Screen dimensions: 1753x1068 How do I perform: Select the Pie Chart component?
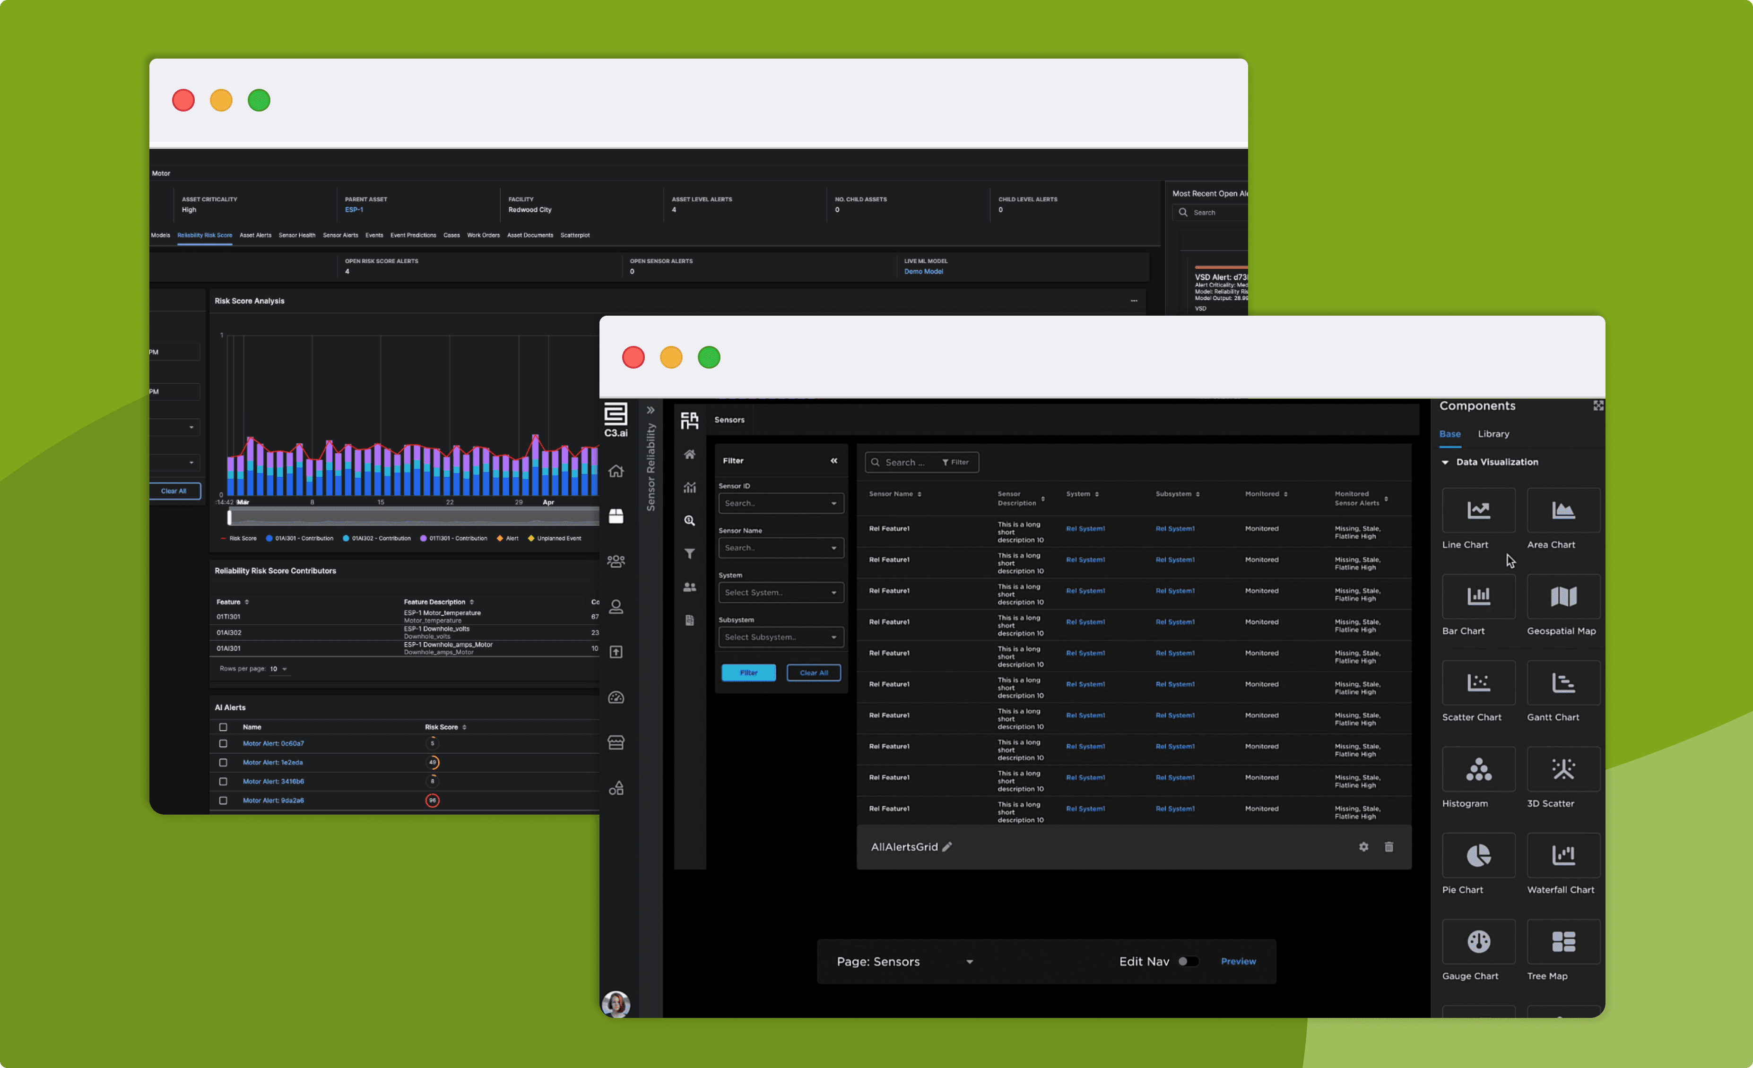click(1478, 855)
